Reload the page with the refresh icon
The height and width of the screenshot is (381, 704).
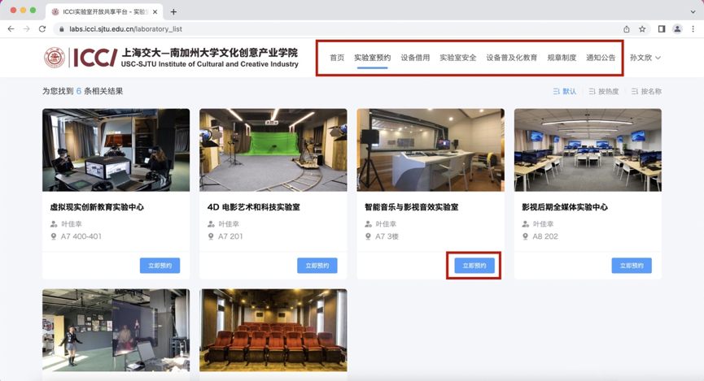(x=42, y=28)
